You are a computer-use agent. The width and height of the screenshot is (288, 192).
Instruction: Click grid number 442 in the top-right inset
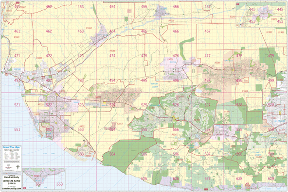point(280,9)
